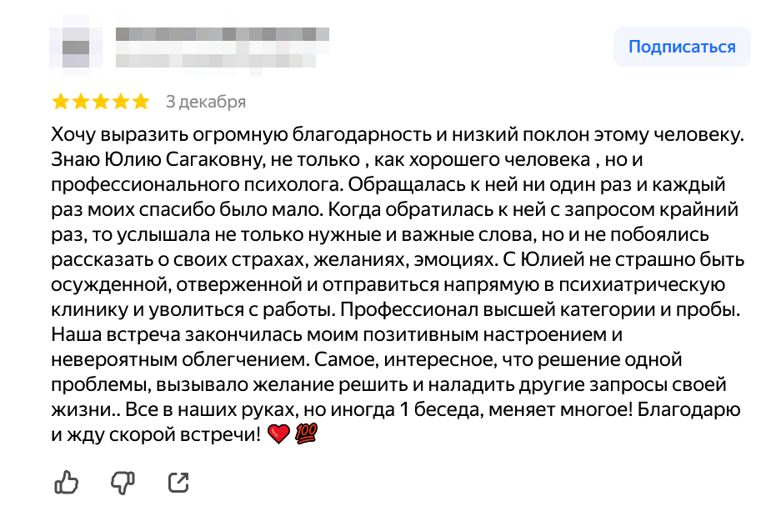Click the red heart emoji
Image resolution: width=781 pixels, height=516 pixels.
[279, 434]
